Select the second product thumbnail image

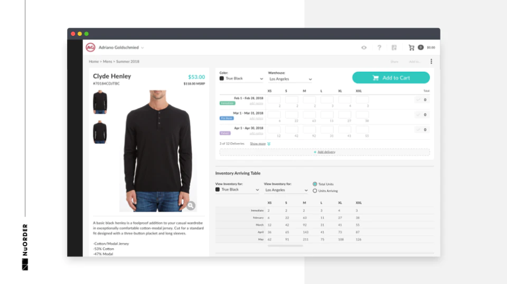coord(100,132)
